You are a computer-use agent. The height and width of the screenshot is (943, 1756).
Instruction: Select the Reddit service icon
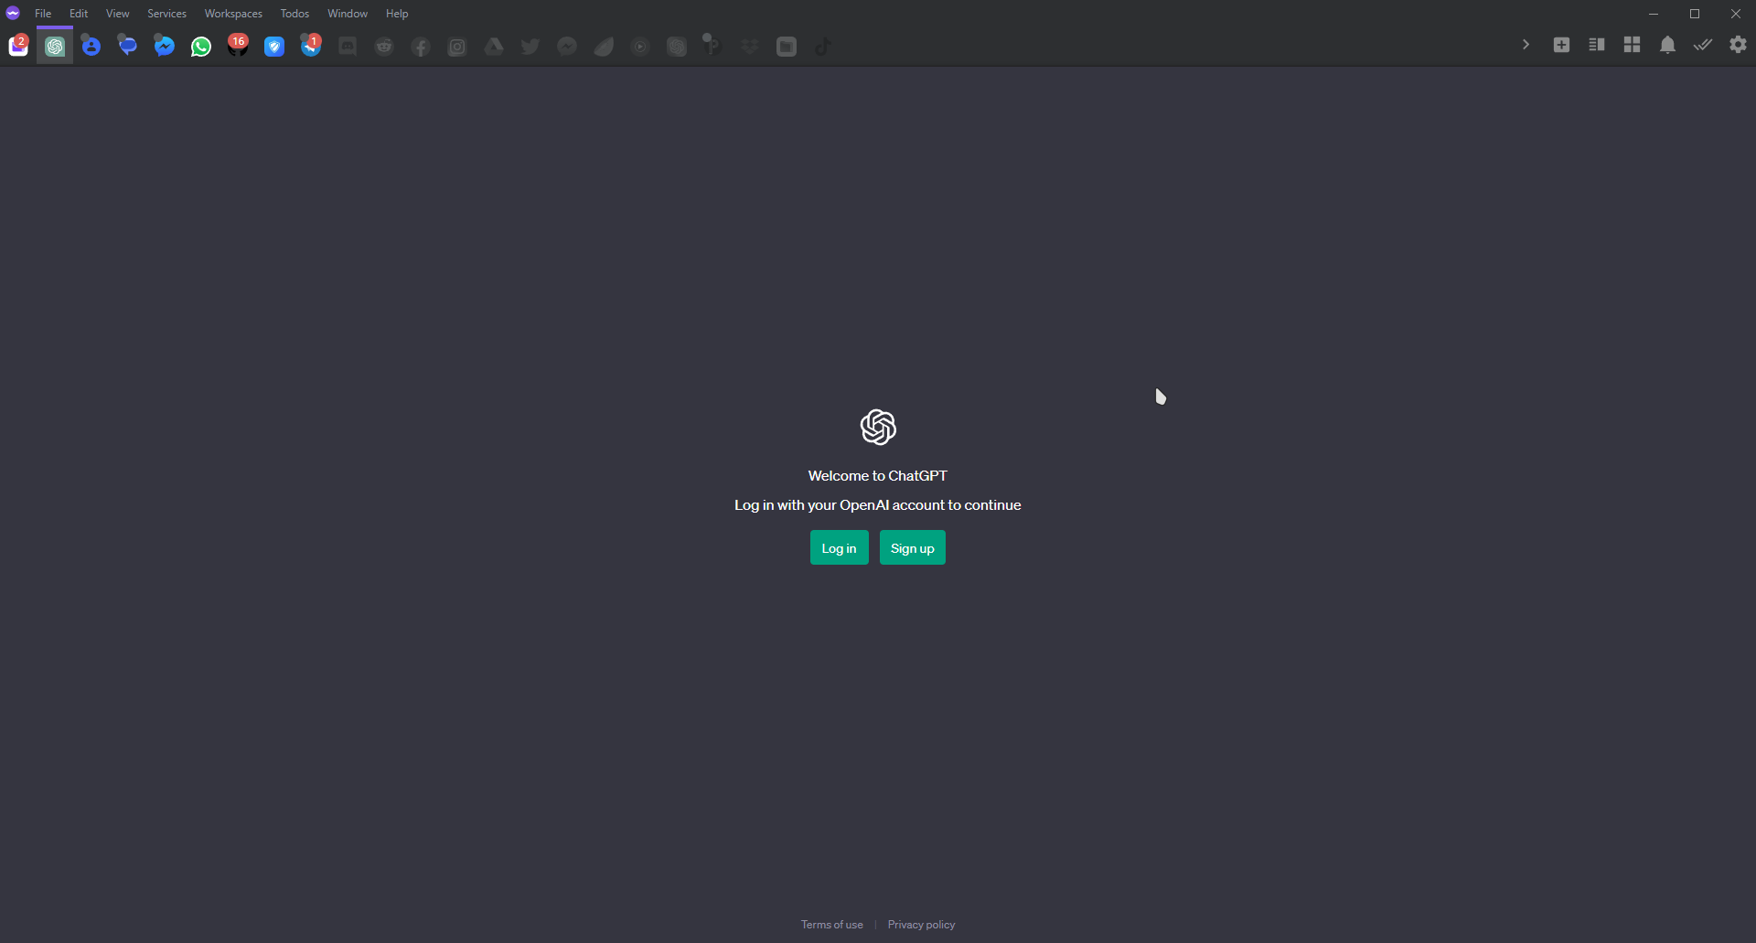383,46
